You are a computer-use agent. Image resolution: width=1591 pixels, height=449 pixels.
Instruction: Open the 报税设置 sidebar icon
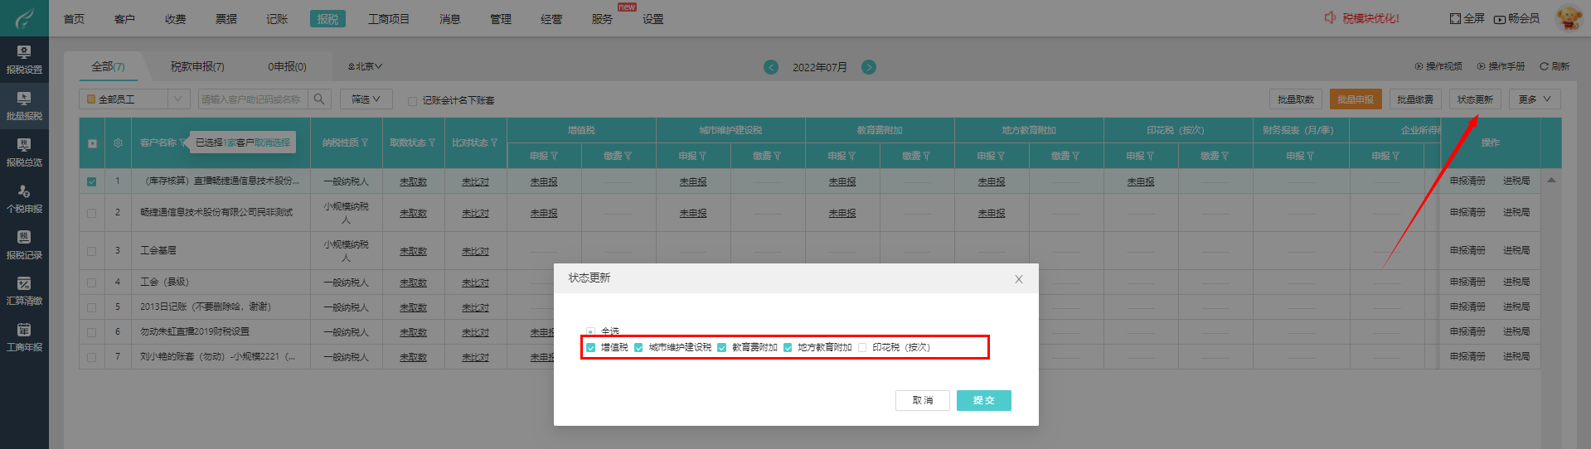coord(24,59)
